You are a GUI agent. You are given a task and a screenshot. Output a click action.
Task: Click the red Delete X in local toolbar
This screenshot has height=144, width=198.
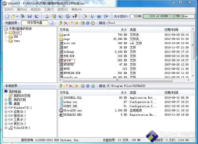pos(71,86)
